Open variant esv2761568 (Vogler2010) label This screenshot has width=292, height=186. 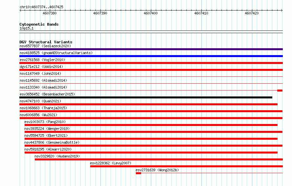tap(42, 60)
